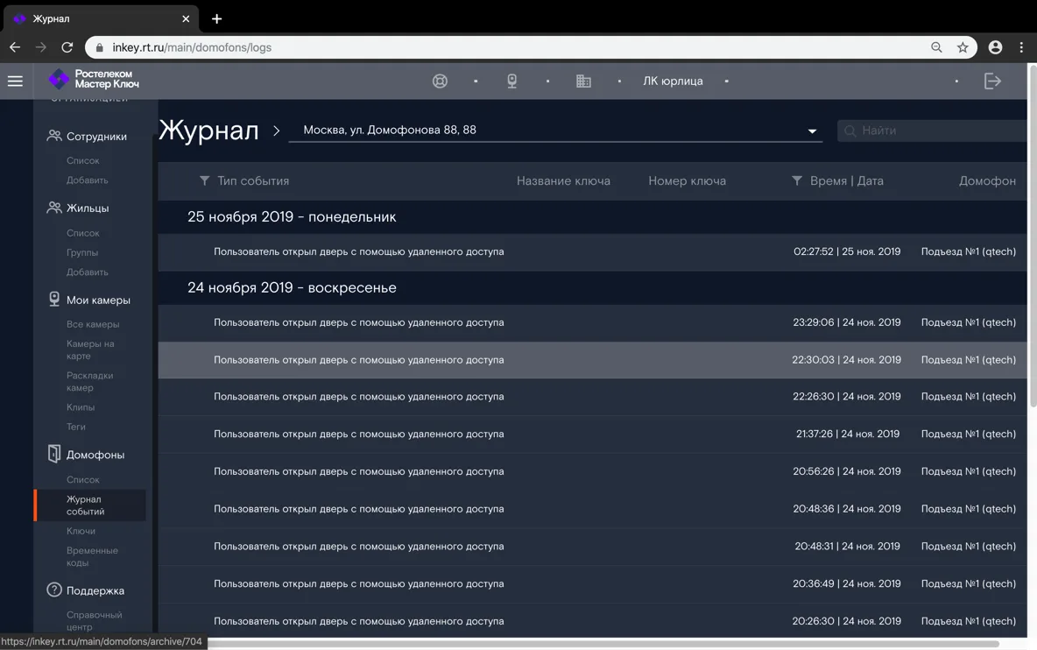Click the vertical page scrollbar

pos(1032,237)
